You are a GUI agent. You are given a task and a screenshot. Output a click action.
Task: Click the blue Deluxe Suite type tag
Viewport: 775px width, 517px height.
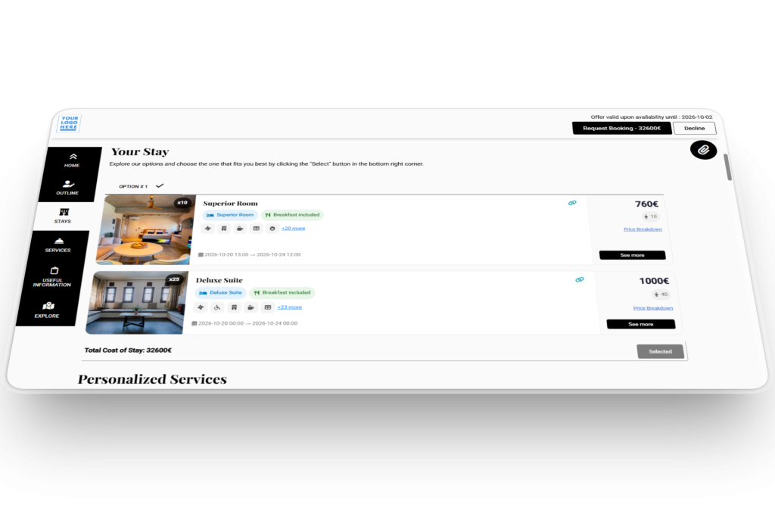pyautogui.click(x=220, y=293)
